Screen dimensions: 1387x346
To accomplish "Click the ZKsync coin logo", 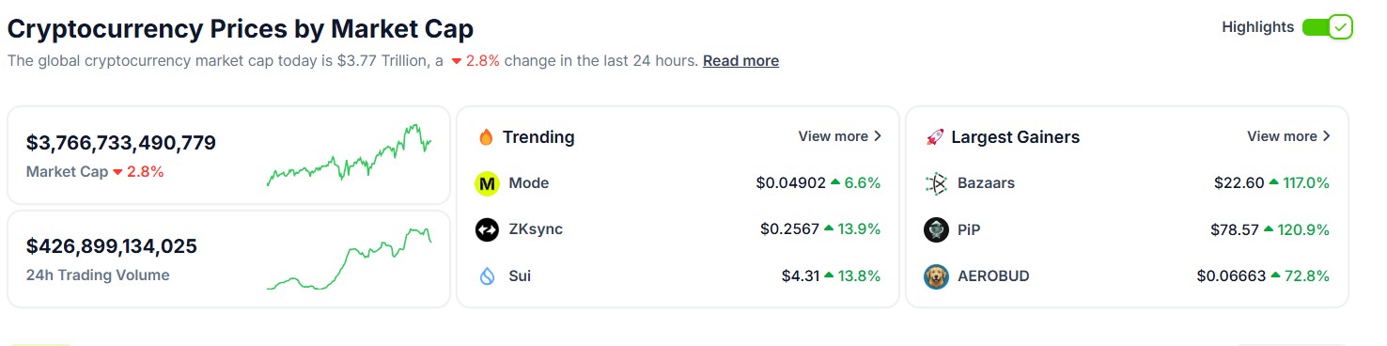I will (x=487, y=229).
